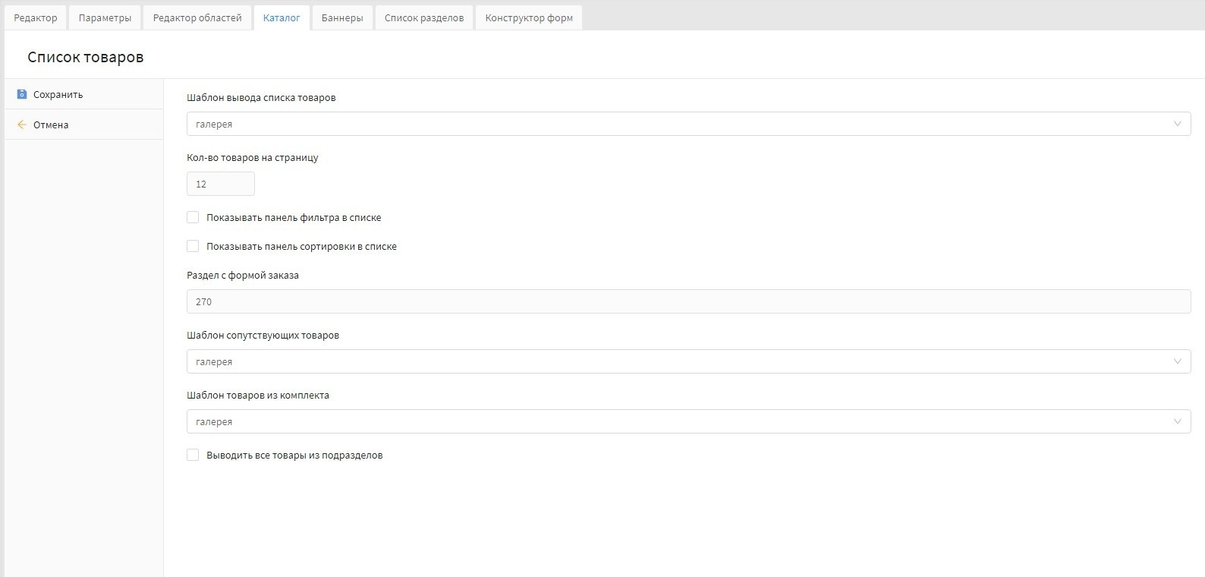Viewport: 1205px width, 577px height.
Task: Switch to the Редактор tab
Action: coord(36,17)
